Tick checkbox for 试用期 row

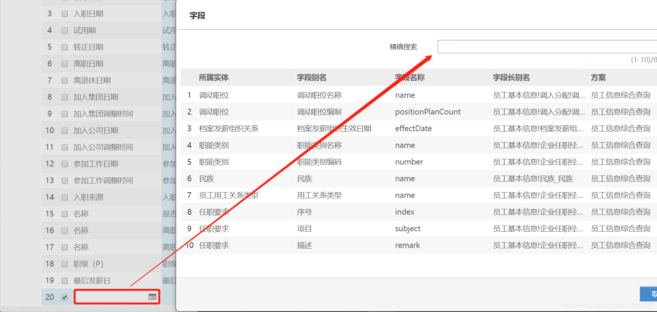pyautogui.click(x=65, y=30)
